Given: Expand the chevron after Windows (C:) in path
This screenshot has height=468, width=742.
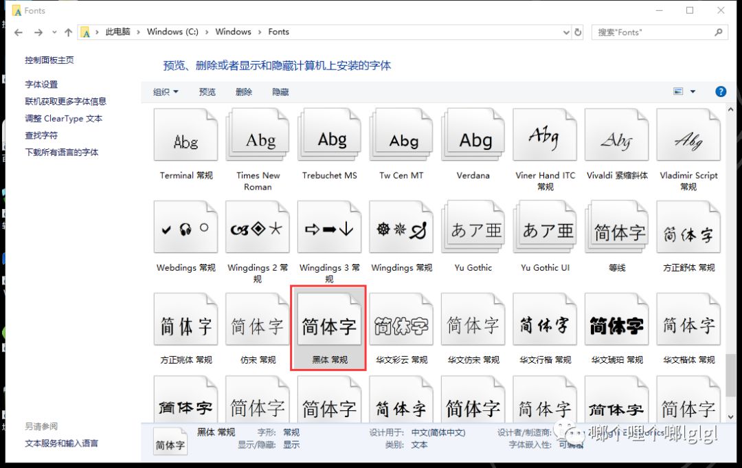Looking at the screenshot, I should [207, 32].
